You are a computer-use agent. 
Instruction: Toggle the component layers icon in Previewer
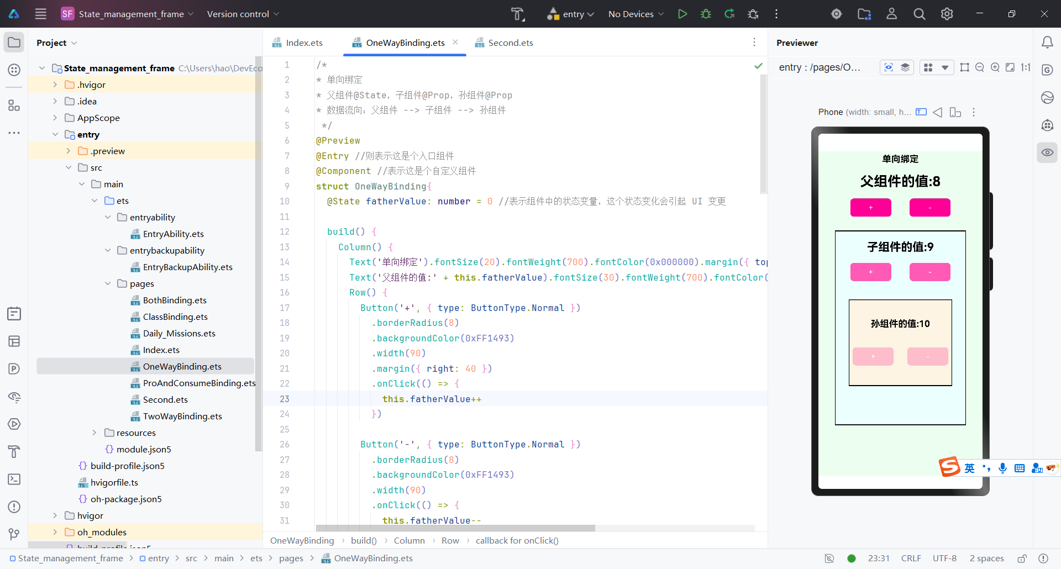pyautogui.click(x=905, y=67)
